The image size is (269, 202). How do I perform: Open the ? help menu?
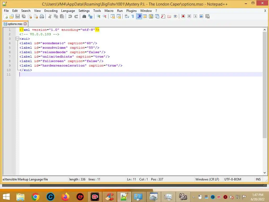click(156, 11)
